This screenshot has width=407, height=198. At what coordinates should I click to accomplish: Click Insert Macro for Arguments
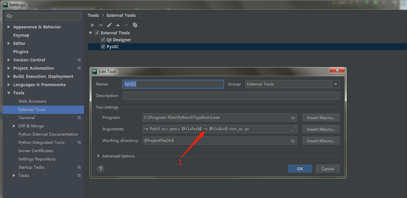[x=321, y=129]
